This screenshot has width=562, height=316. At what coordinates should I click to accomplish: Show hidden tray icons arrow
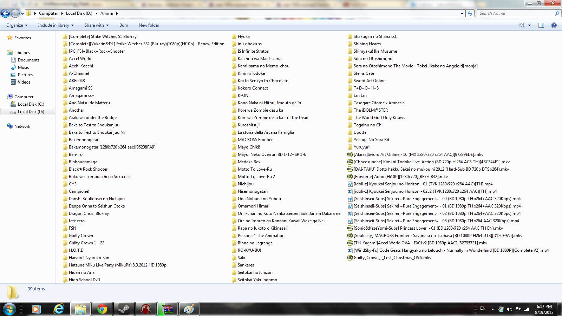point(492,309)
